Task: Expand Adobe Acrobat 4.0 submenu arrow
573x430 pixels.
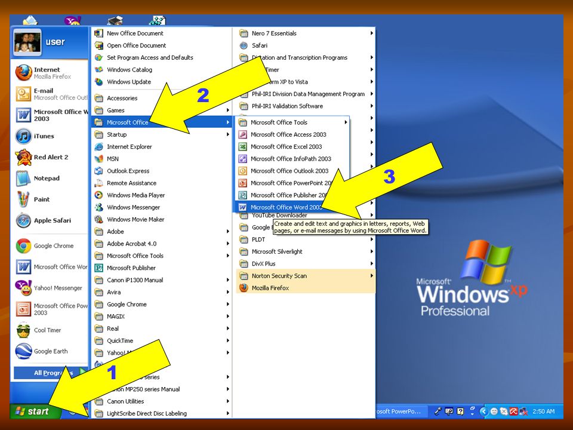Action: [x=227, y=244]
